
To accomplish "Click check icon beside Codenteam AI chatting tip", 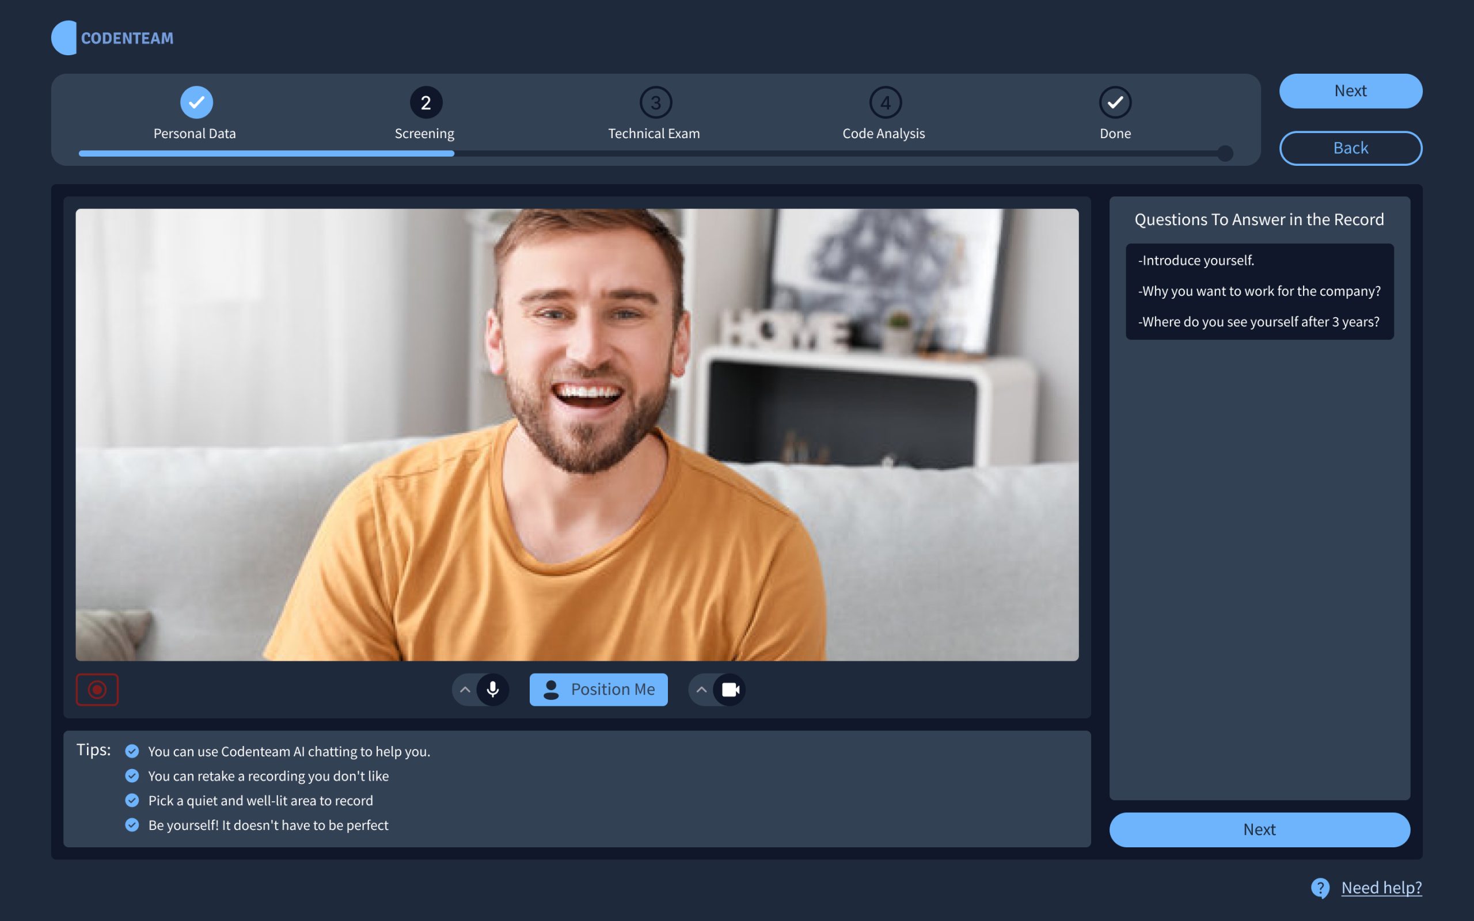I will (131, 751).
